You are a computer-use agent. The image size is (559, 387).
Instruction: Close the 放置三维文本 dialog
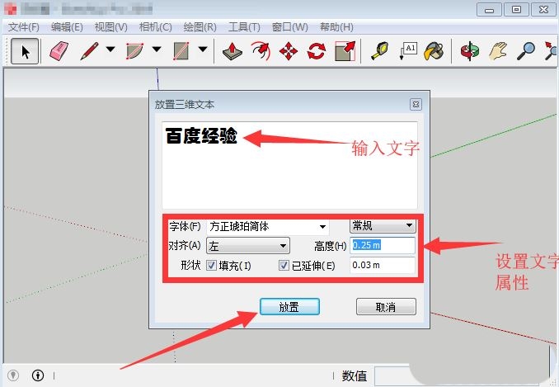coord(416,105)
